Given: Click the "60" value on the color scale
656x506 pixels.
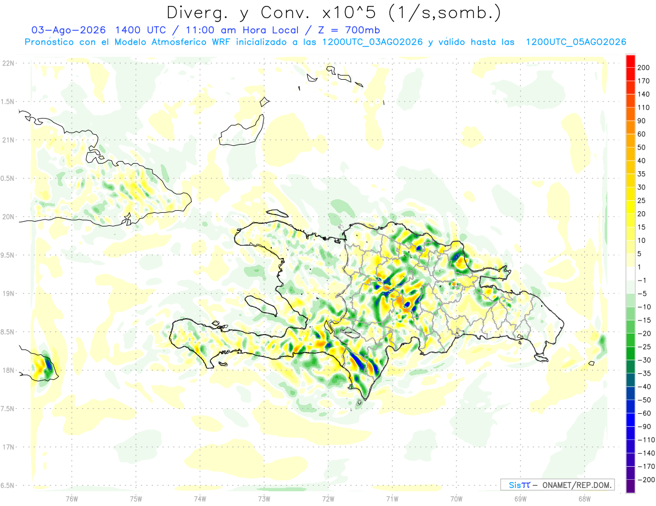Looking at the screenshot, I should pos(642,134).
